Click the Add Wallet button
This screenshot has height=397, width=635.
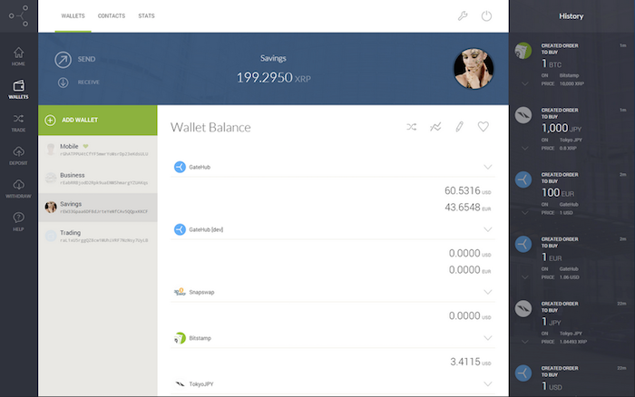point(98,121)
